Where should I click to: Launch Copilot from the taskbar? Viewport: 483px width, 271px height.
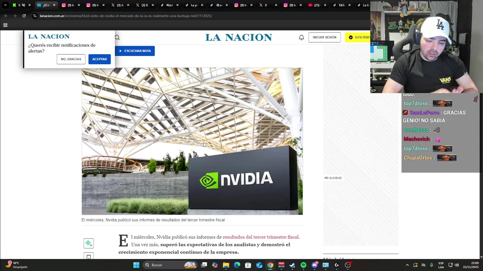(215, 265)
